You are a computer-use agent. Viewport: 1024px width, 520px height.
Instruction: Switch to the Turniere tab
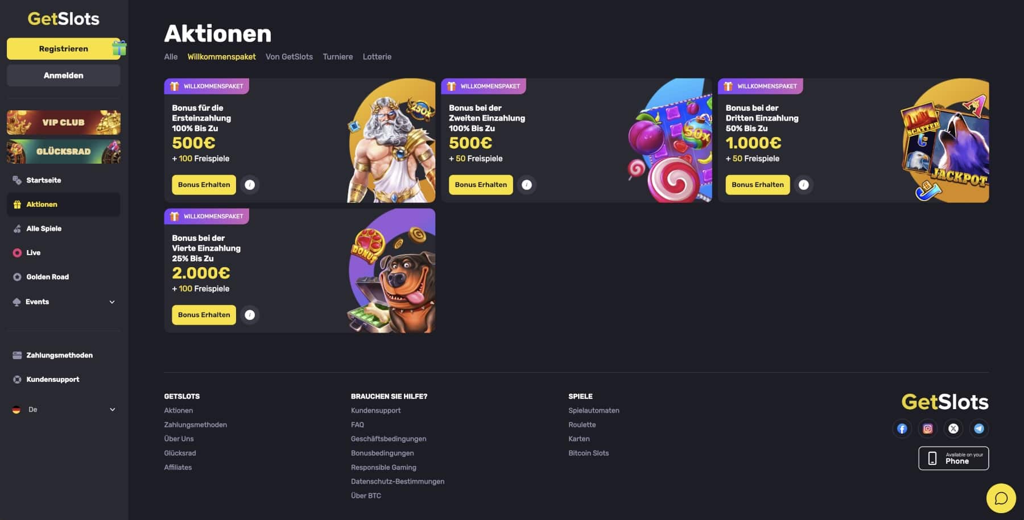pos(338,57)
